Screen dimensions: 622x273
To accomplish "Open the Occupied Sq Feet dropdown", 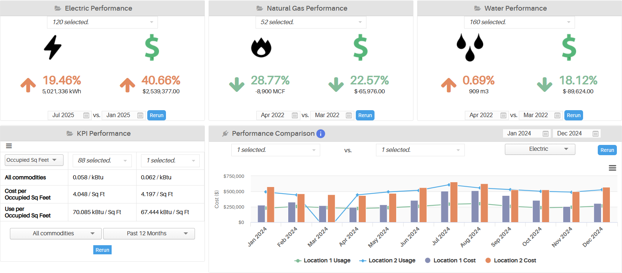I will 34,160.
